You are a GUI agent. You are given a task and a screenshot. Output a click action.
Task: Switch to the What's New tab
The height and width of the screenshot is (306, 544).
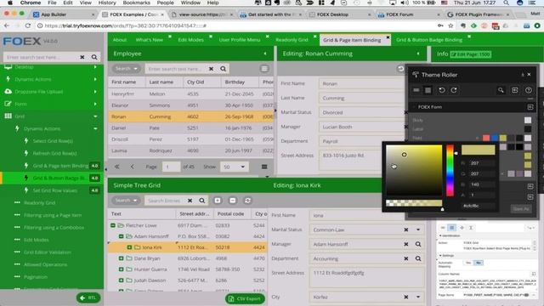tap(150, 40)
